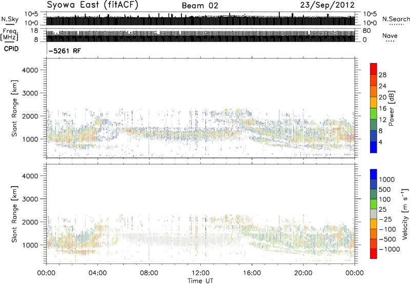Click the '04:00' time axis tick label
410x284 pixels.
(x=97, y=273)
